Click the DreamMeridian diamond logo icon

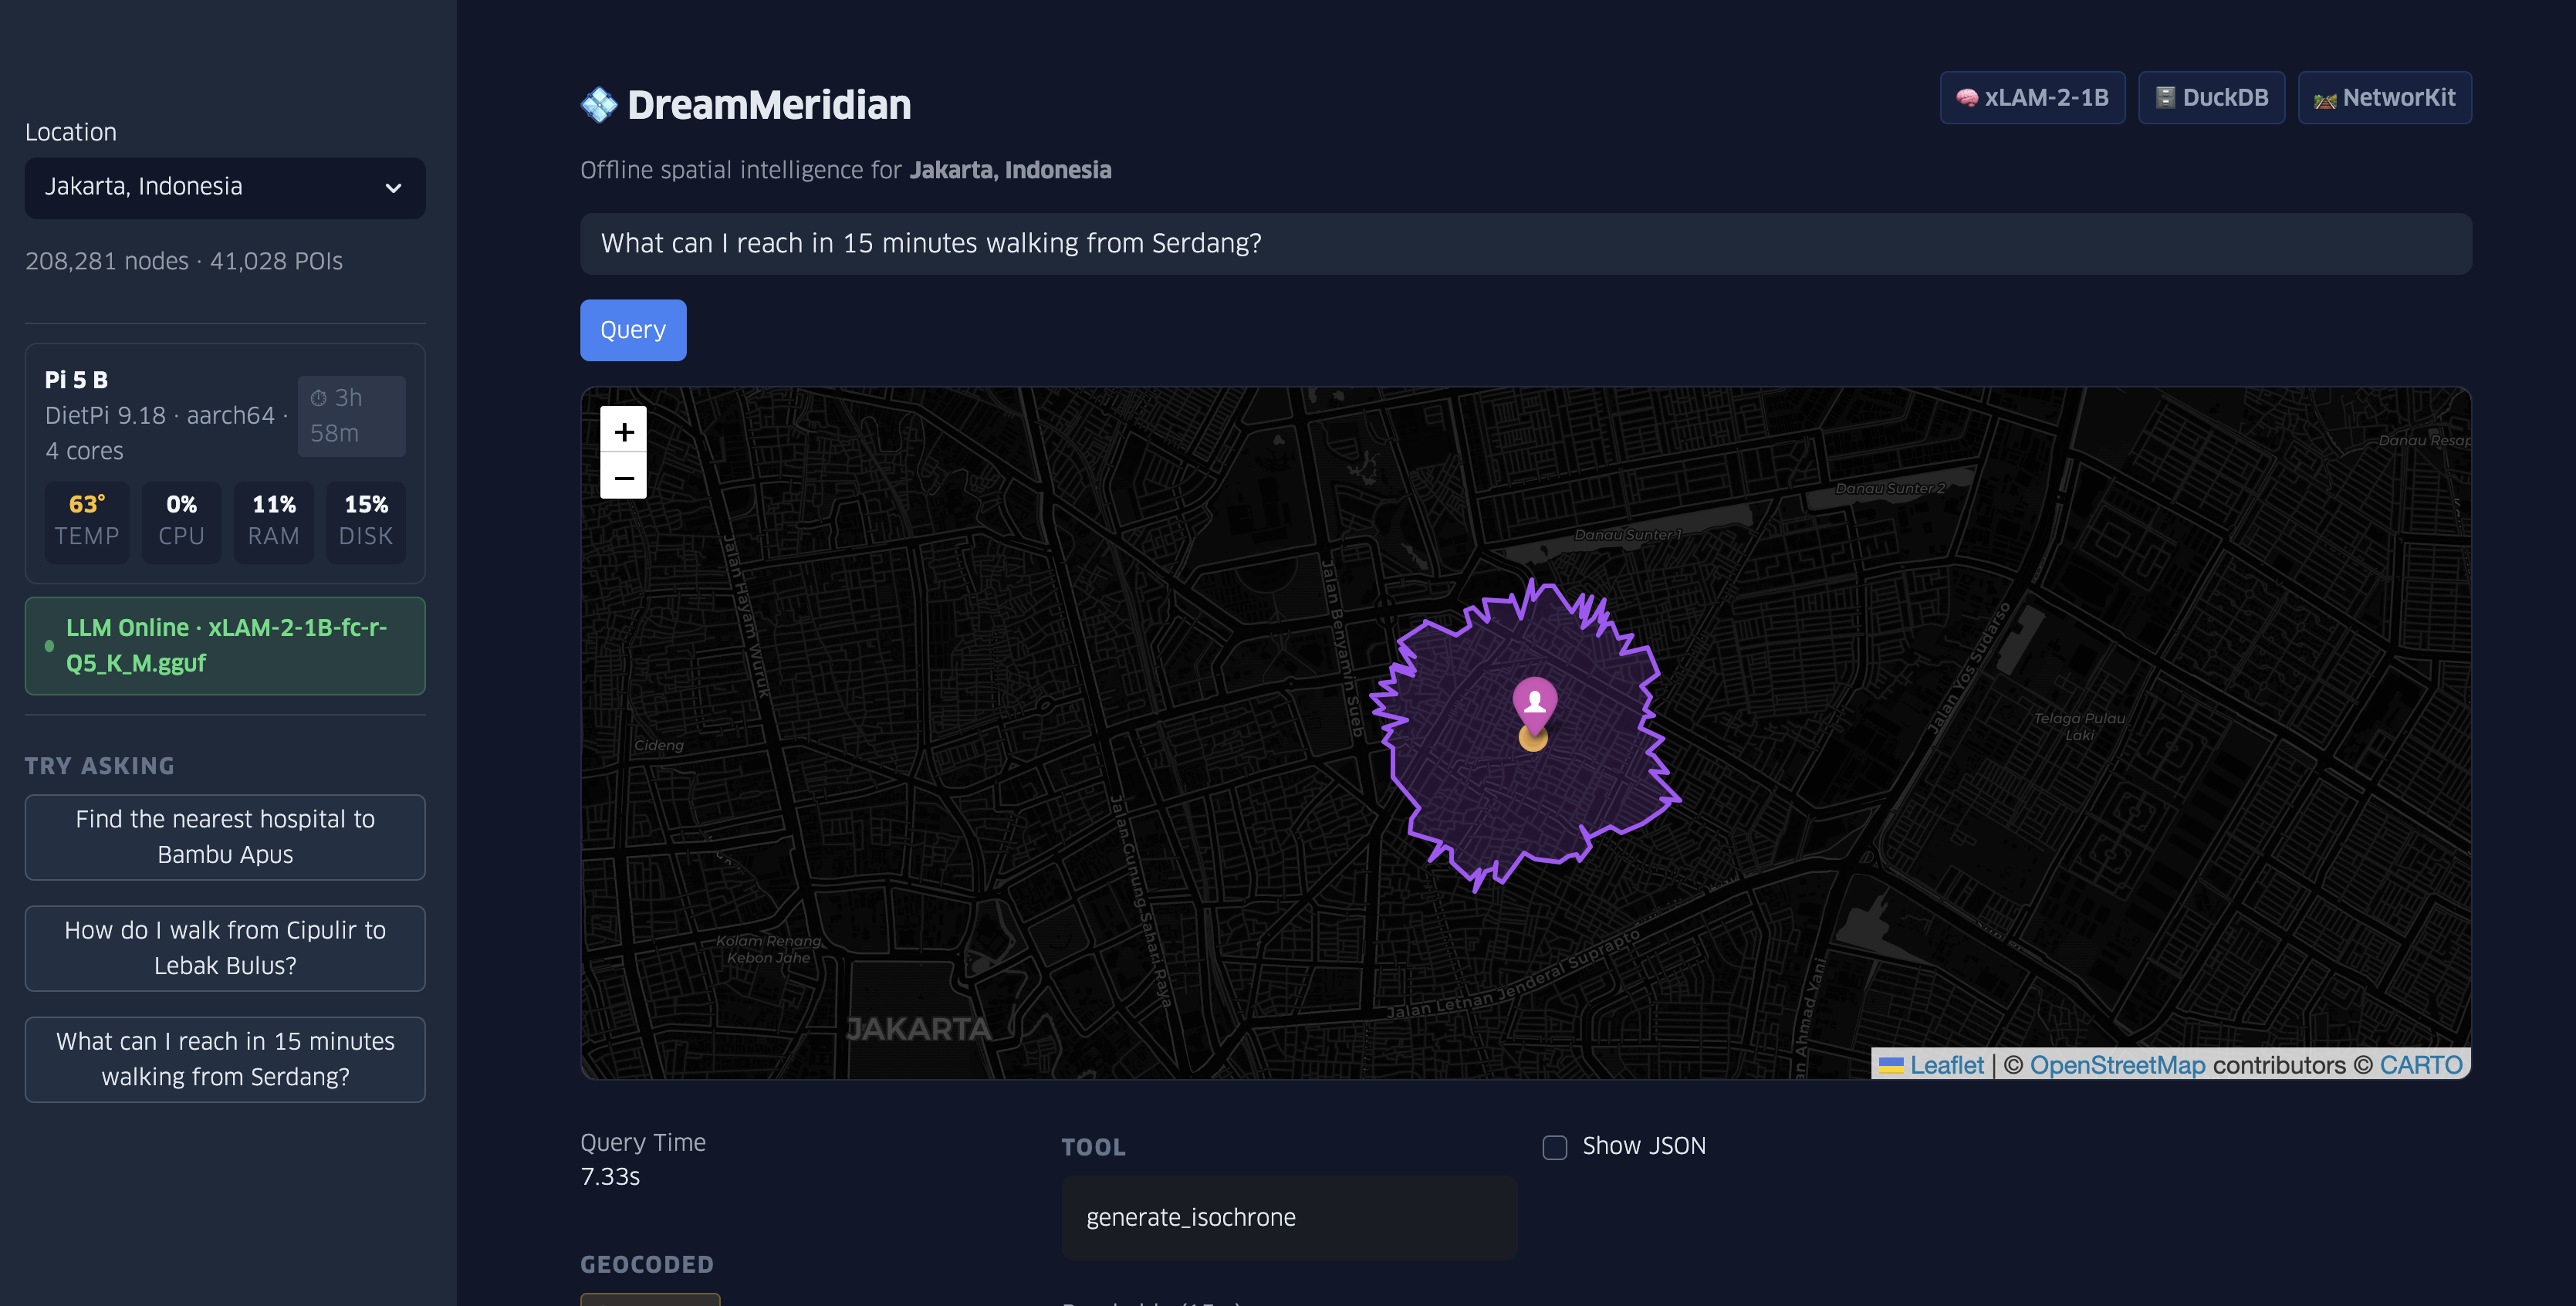(x=599, y=105)
